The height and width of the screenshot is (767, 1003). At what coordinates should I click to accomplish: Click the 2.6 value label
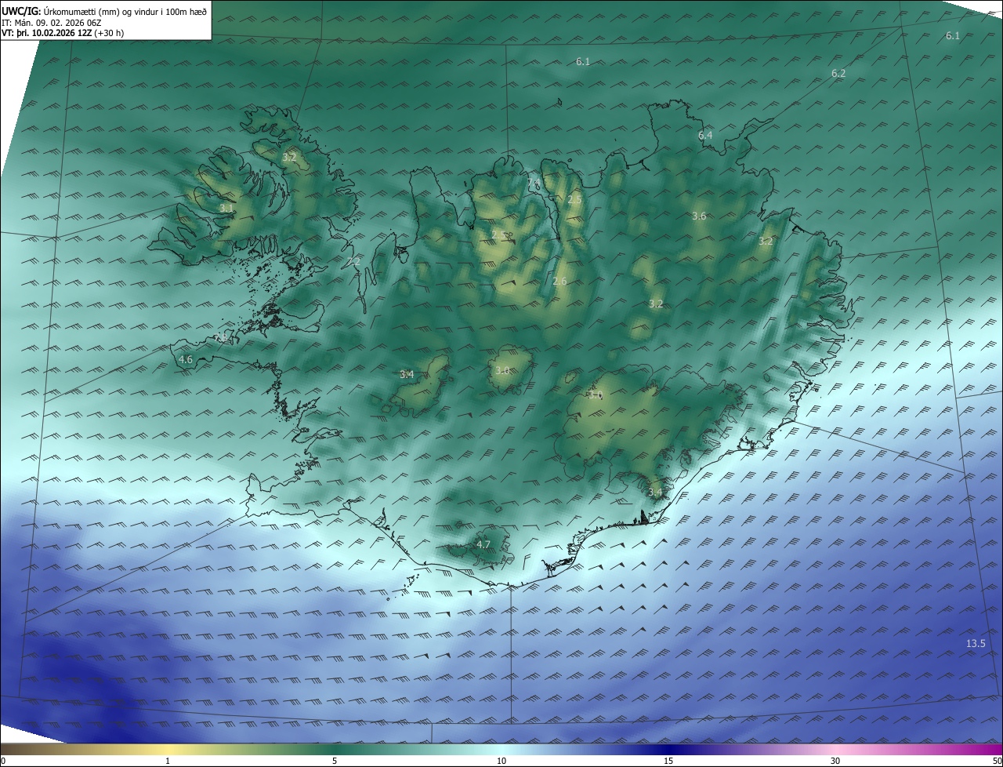click(x=559, y=281)
